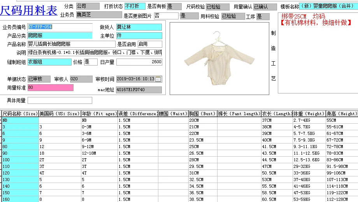The height and width of the screenshot is (202, 358).
Task: Click the 误差 (Difference) column header
Action: (x=138, y=114)
